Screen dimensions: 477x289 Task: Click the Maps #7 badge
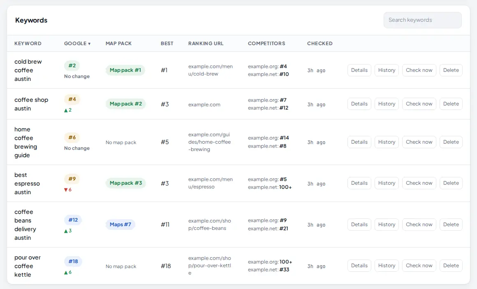[x=120, y=225]
